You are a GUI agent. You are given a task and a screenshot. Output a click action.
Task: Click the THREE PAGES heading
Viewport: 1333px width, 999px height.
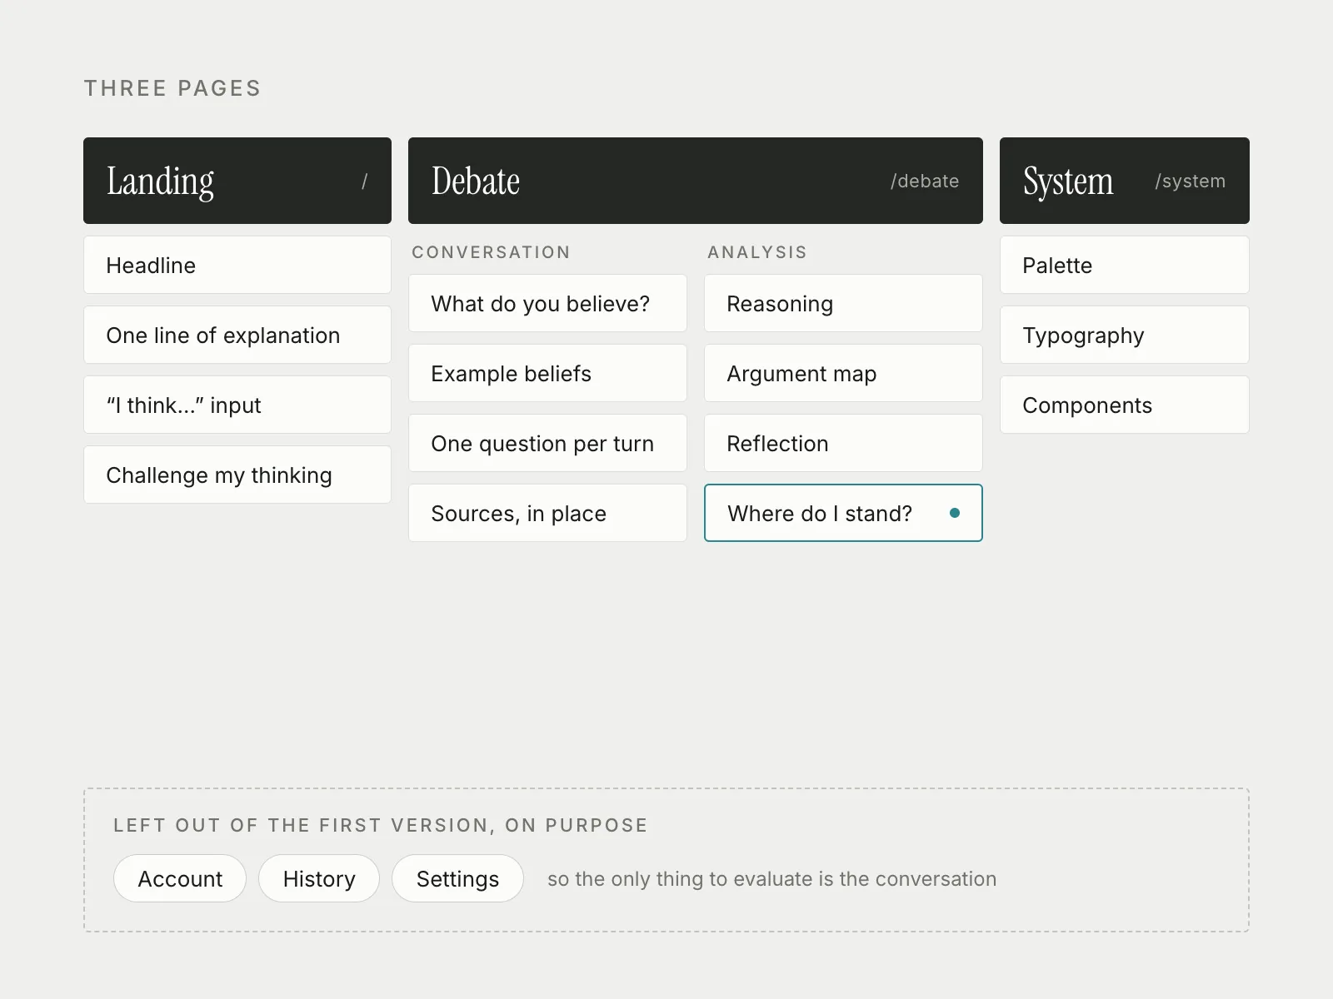coord(172,88)
